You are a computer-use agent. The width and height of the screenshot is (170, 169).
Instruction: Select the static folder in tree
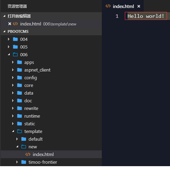point(51,124)
